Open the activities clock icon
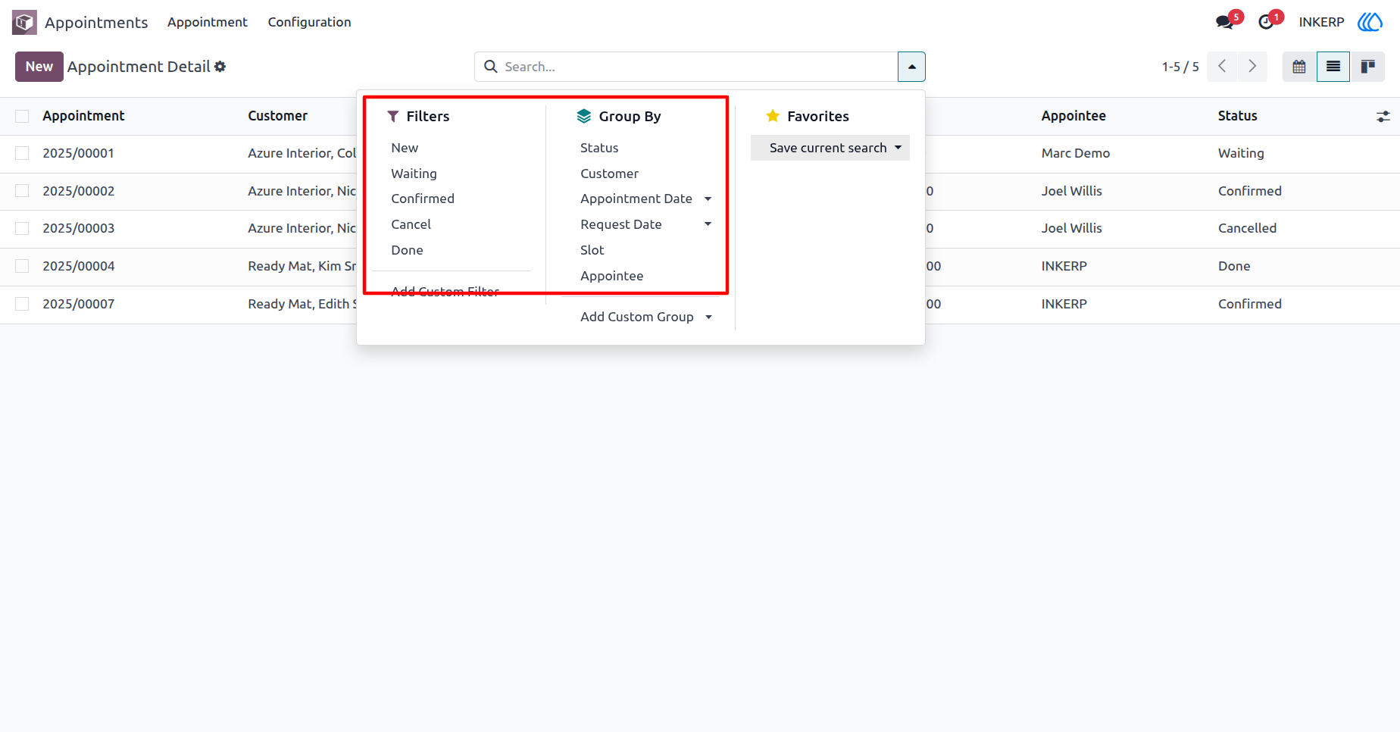The height and width of the screenshot is (732, 1400). 1266,22
